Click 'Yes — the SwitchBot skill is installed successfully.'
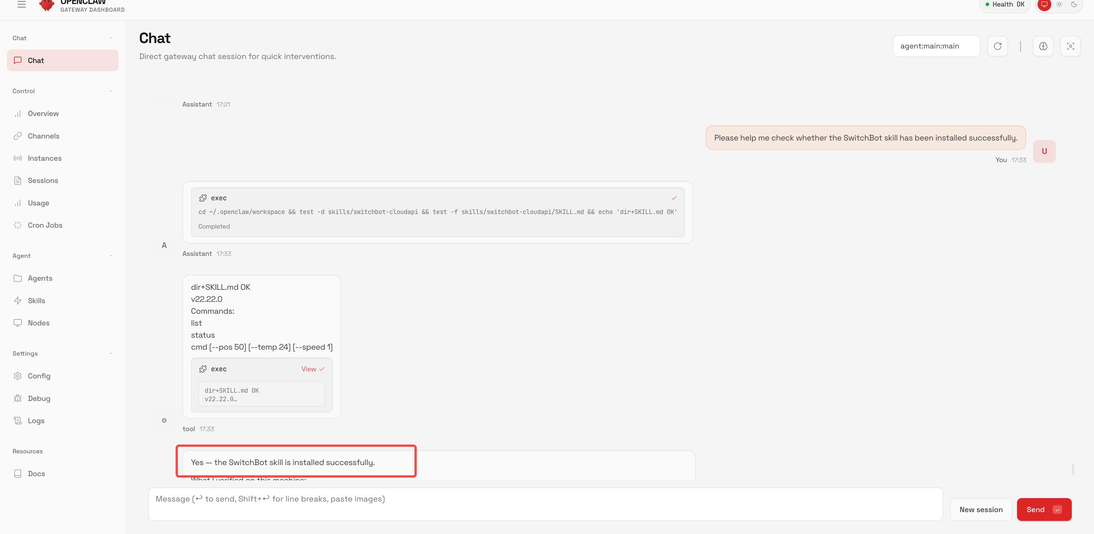Viewport: 1094px width, 534px height. pos(283,462)
